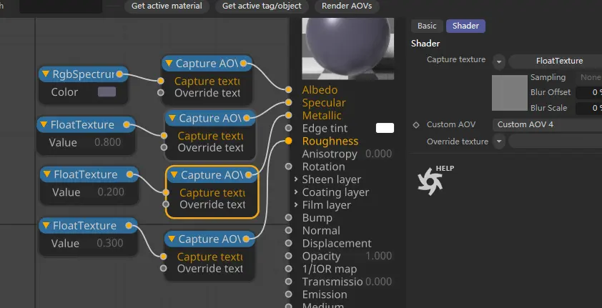Click the Custom AOV keyframe diamond icon
Image resolution: width=602 pixels, height=308 pixels.
[x=416, y=124]
